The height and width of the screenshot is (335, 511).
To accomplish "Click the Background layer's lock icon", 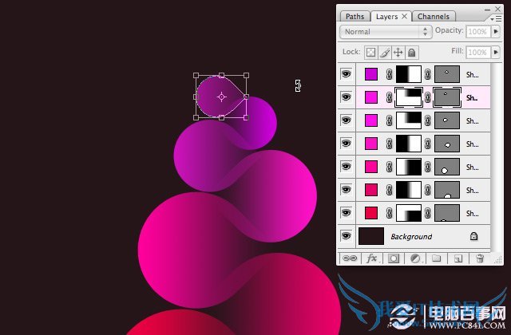I will click(x=473, y=236).
